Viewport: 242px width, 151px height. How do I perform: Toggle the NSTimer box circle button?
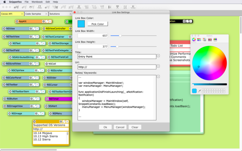point(47,99)
